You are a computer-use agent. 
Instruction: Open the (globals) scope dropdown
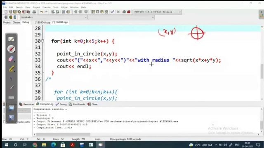click(54, 17)
